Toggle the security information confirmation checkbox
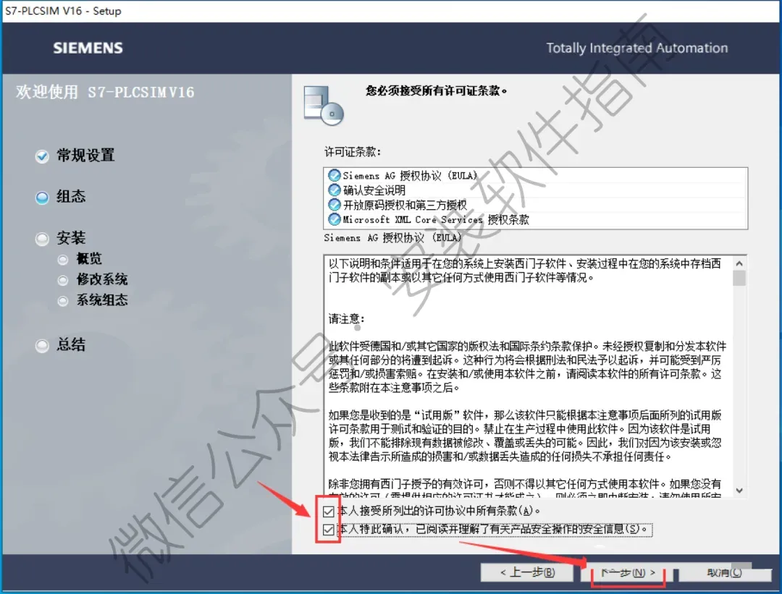 pyautogui.click(x=329, y=529)
